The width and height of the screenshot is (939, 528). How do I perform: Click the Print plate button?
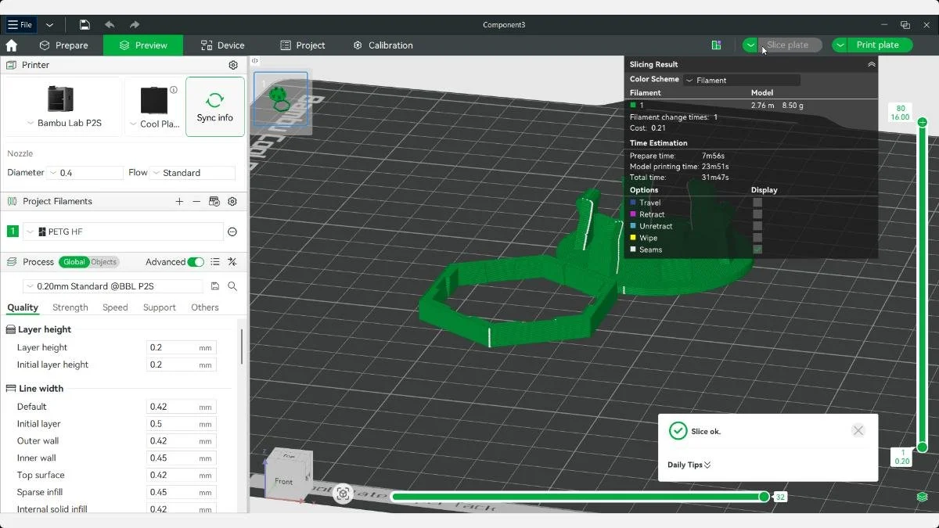pyautogui.click(x=880, y=45)
